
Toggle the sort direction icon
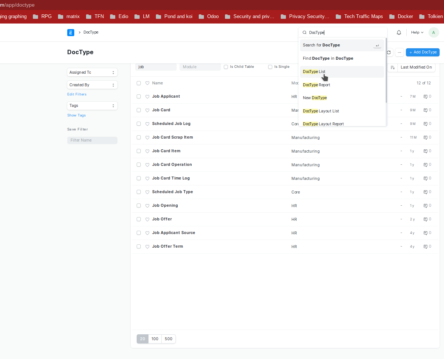pos(392,67)
